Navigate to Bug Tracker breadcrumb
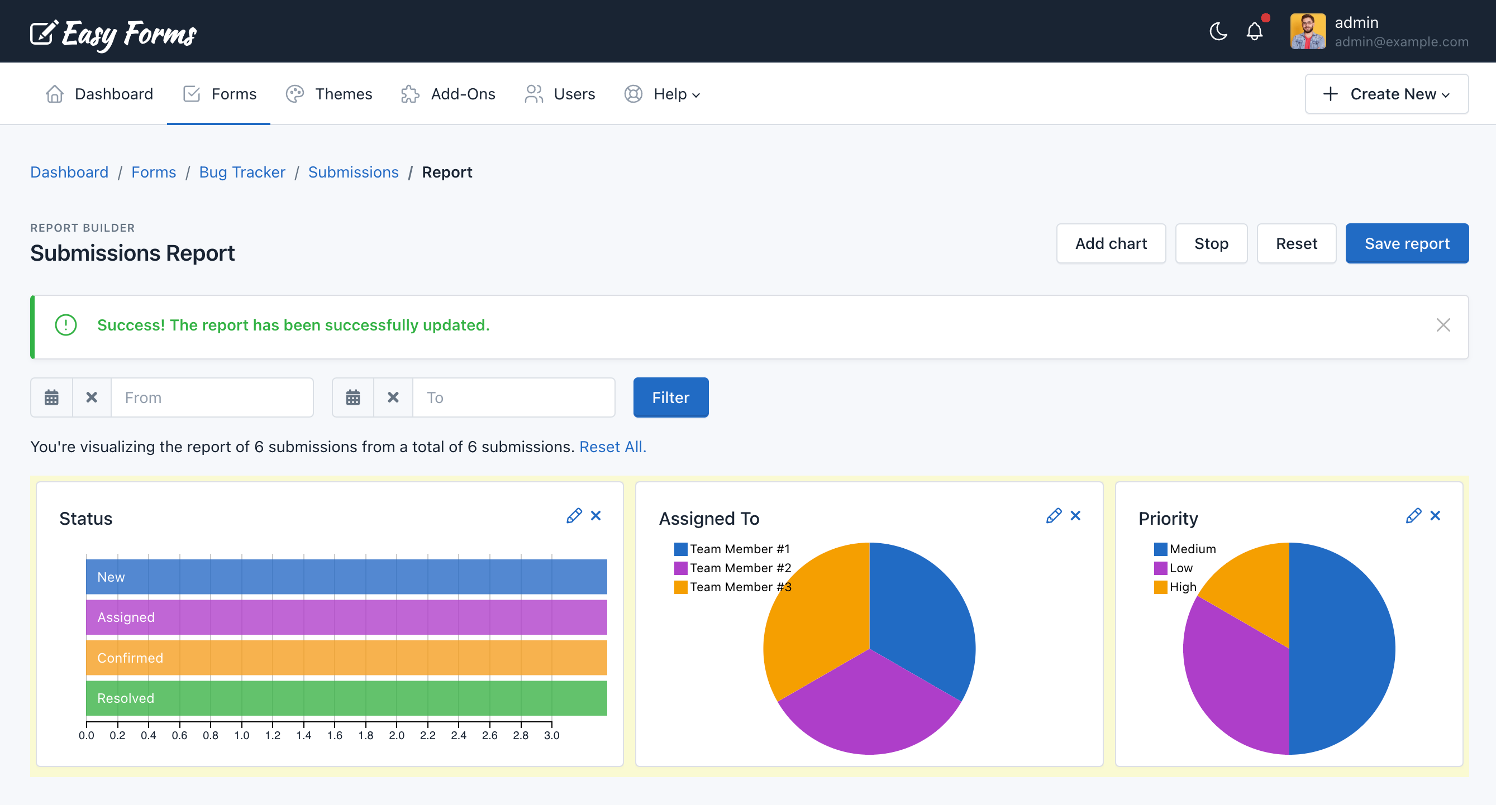This screenshot has height=805, width=1496. click(242, 172)
